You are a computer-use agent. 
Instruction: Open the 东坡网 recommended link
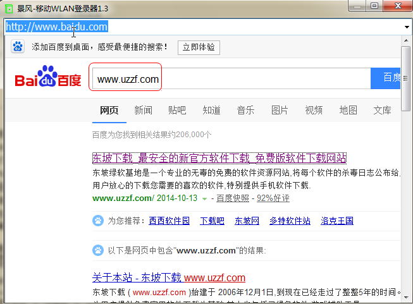(247, 221)
